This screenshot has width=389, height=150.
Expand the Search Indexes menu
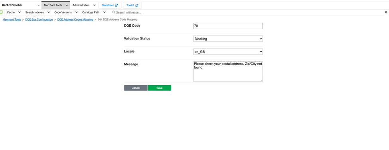pyautogui.click(x=38, y=12)
